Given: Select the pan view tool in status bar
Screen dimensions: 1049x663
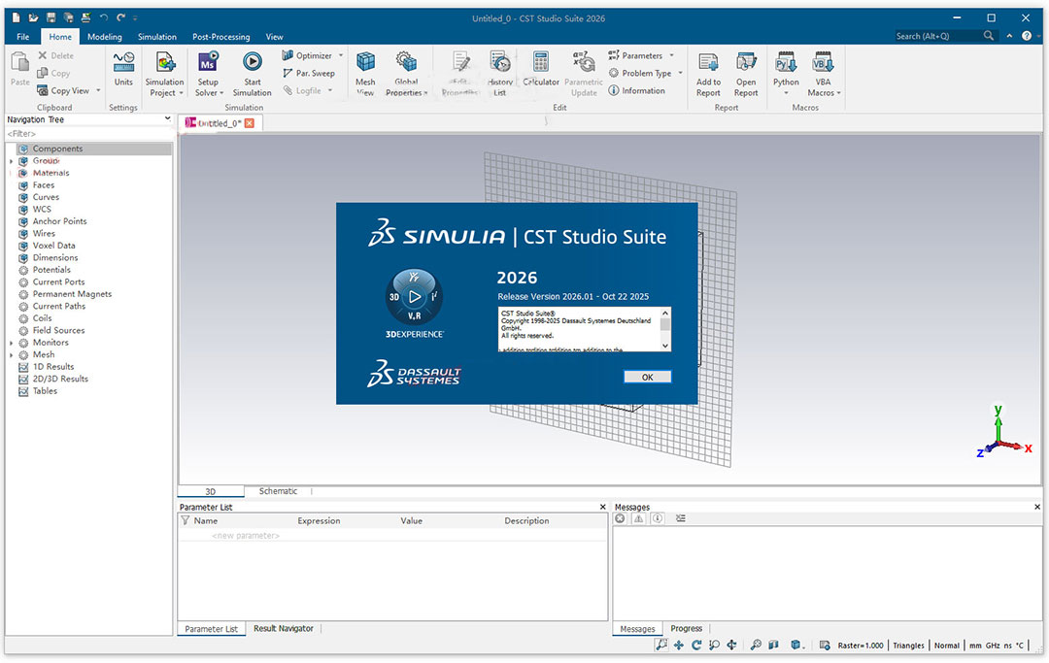Looking at the screenshot, I should pos(679,645).
